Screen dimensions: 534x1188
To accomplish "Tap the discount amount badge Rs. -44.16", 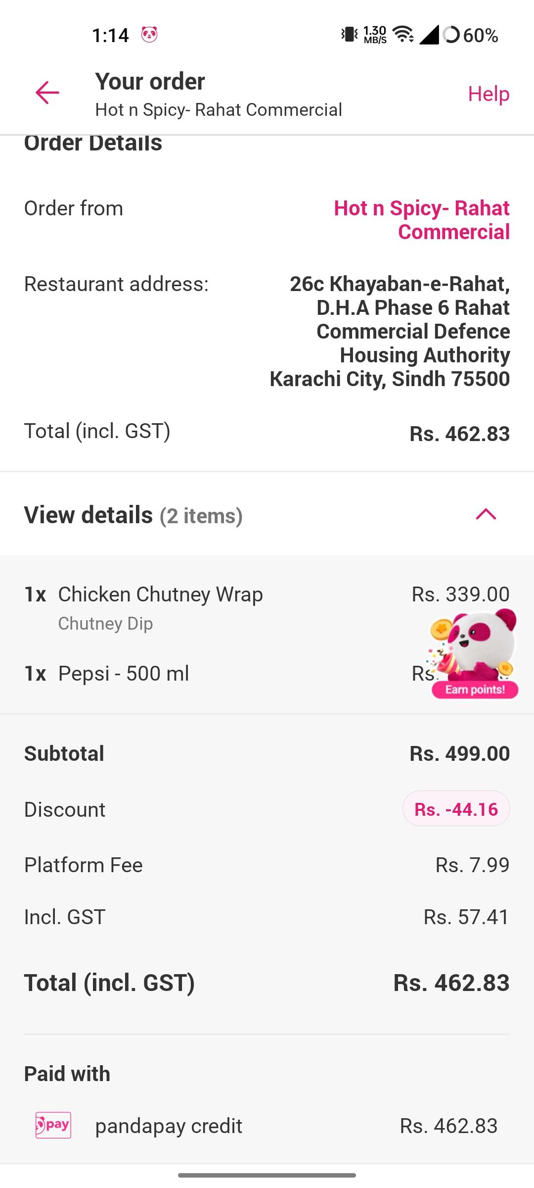I will coord(456,809).
